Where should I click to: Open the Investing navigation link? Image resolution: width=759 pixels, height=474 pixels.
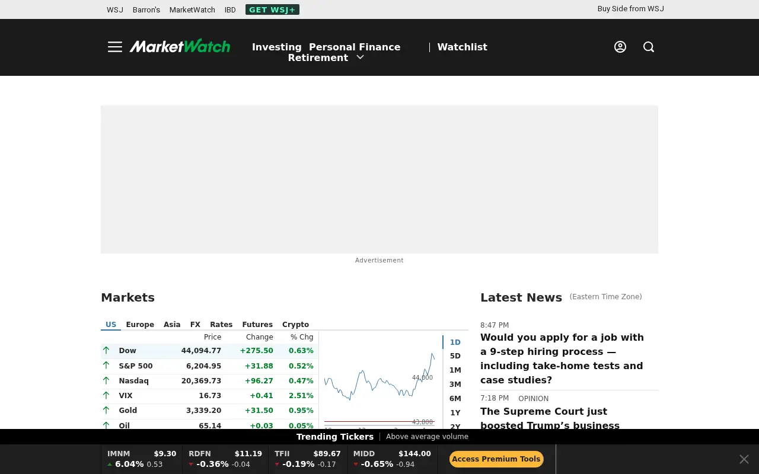pyautogui.click(x=277, y=47)
